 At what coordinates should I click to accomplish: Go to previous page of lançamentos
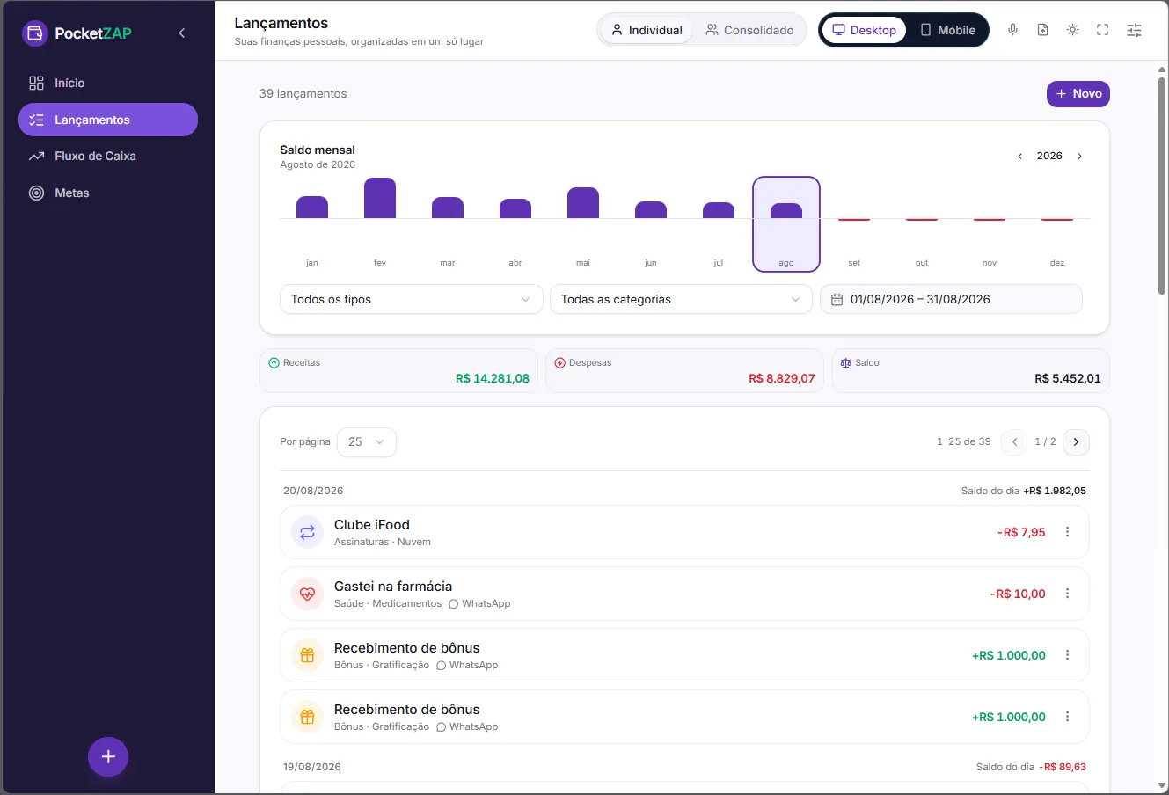(1014, 441)
